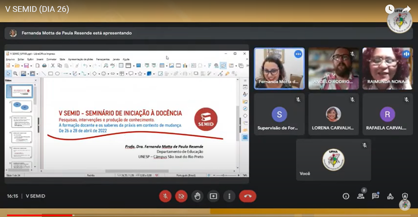This screenshot has width=418, height=217.
Task: Open the sidebar Navigator compass icon
Action: (x=245, y=108)
